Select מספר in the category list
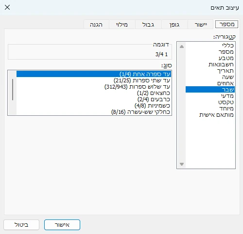This screenshot has height=234, width=243. coord(210,52)
